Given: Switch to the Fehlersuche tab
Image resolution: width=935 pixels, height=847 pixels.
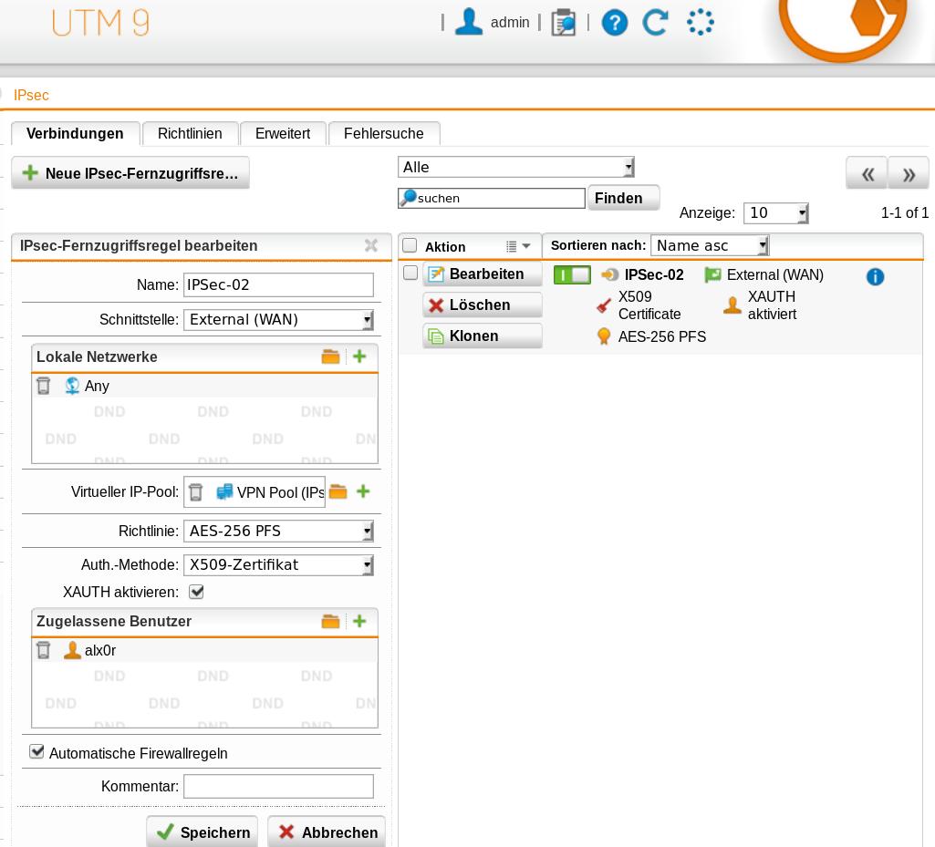Looking at the screenshot, I should [383, 133].
